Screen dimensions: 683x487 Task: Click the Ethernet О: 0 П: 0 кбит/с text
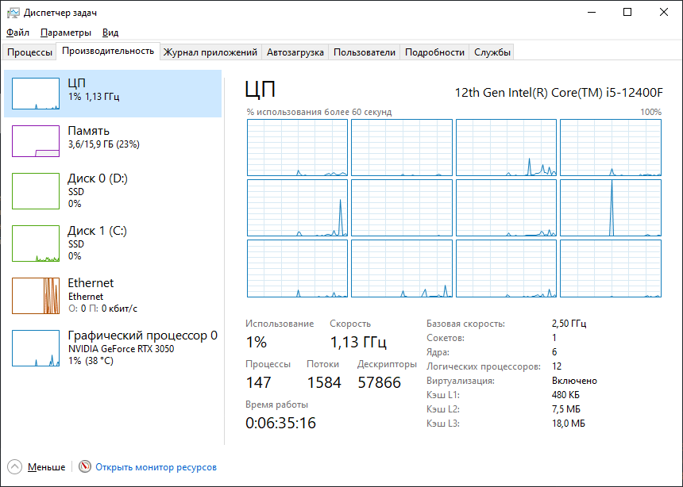click(102, 309)
